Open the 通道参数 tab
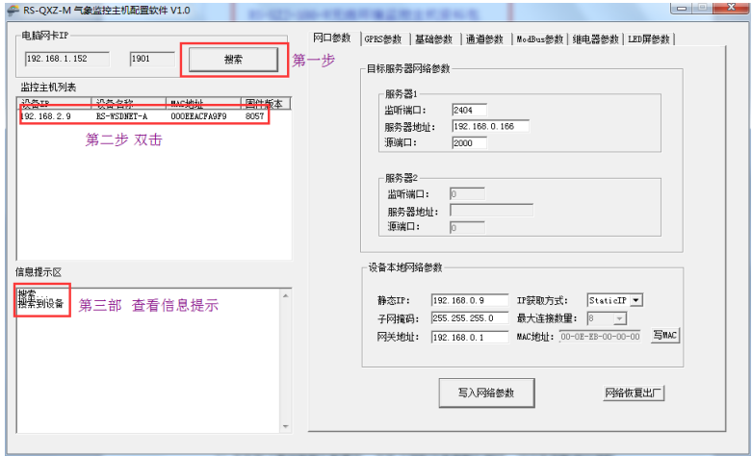Viewport: 752px width, 456px height. [484, 39]
